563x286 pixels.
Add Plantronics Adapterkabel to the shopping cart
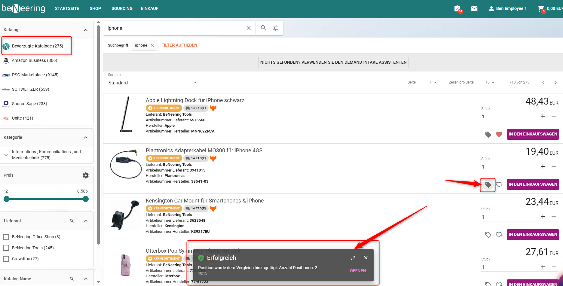coord(533,184)
